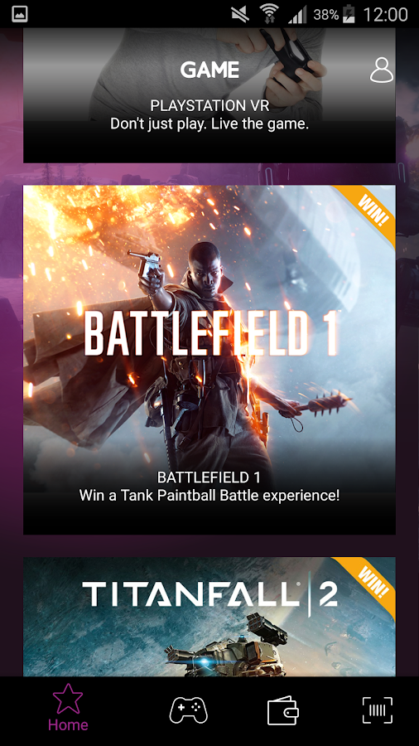This screenshot has height=746, width=419.
Task: Open the game controller tab
Action: point(189,710)
